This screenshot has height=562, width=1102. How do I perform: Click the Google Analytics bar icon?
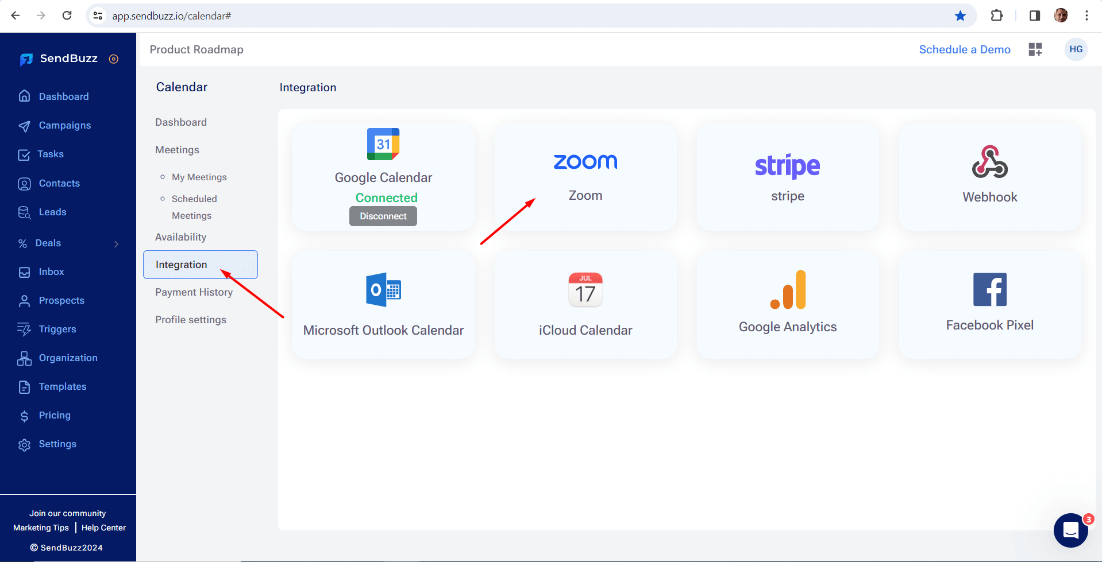coord(788,289)
